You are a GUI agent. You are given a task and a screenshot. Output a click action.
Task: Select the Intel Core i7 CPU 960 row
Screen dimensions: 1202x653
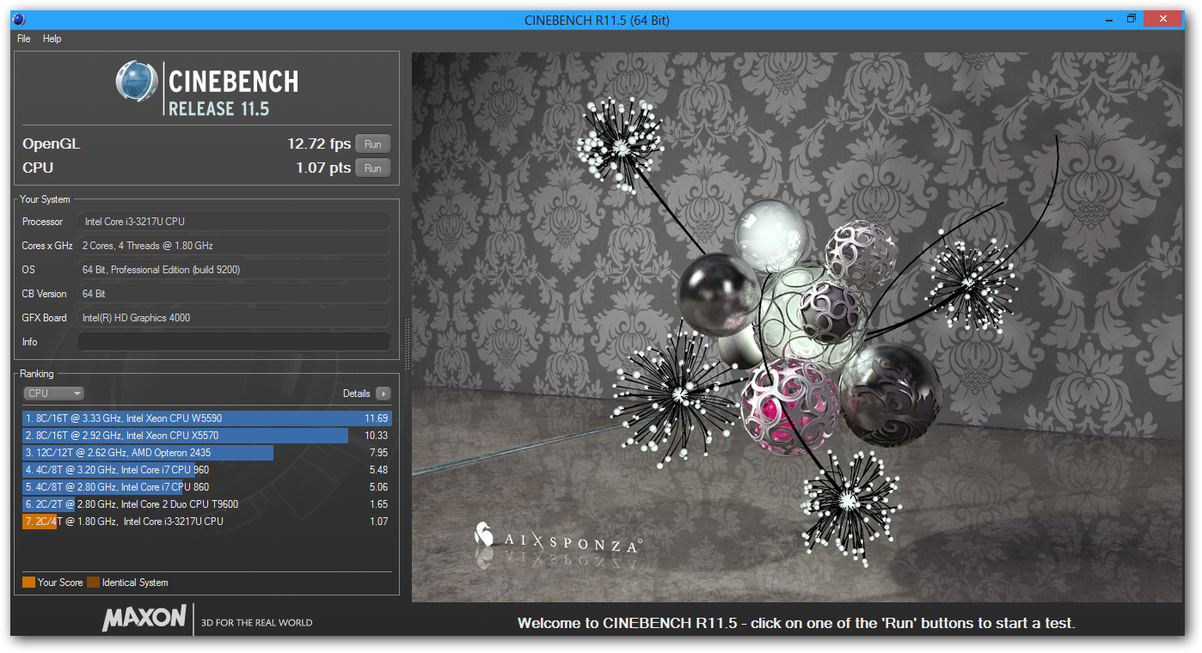(x=206, y=470)
